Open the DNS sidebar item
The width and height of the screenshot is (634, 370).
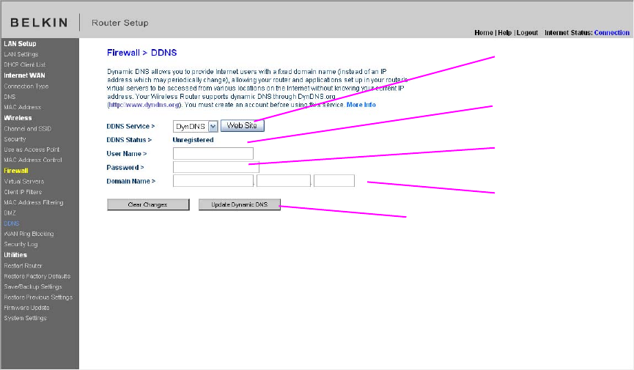pos(10,97)
